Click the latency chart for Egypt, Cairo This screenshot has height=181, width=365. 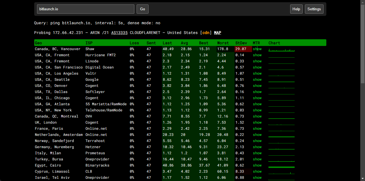pos(281,165)
